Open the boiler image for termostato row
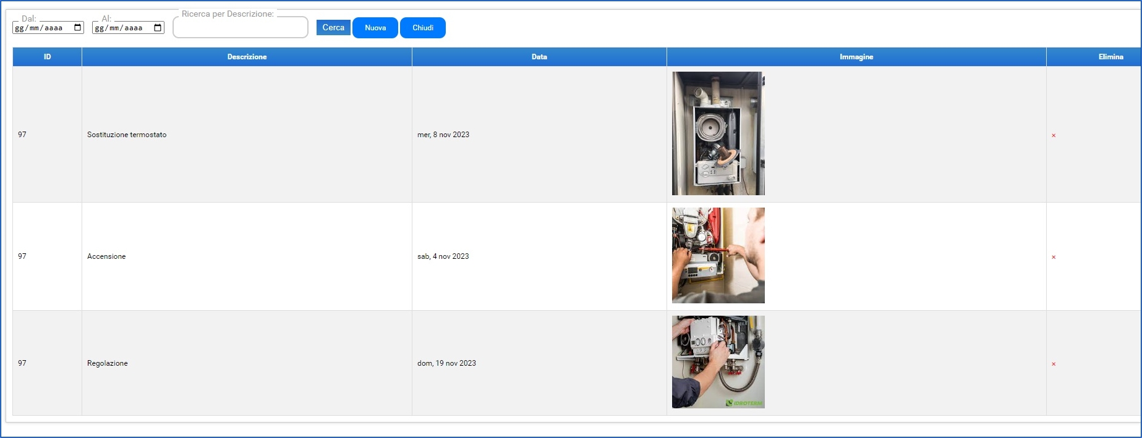The image size is (1142, 438). [x=718, y=133]
